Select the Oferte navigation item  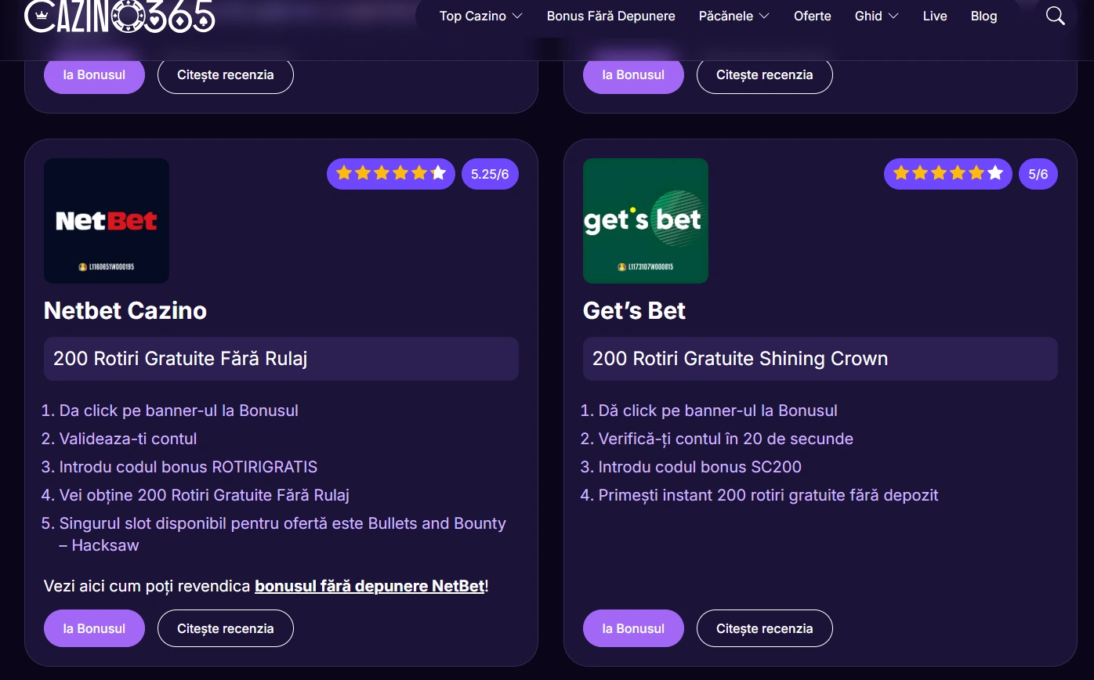click(812, 16)
